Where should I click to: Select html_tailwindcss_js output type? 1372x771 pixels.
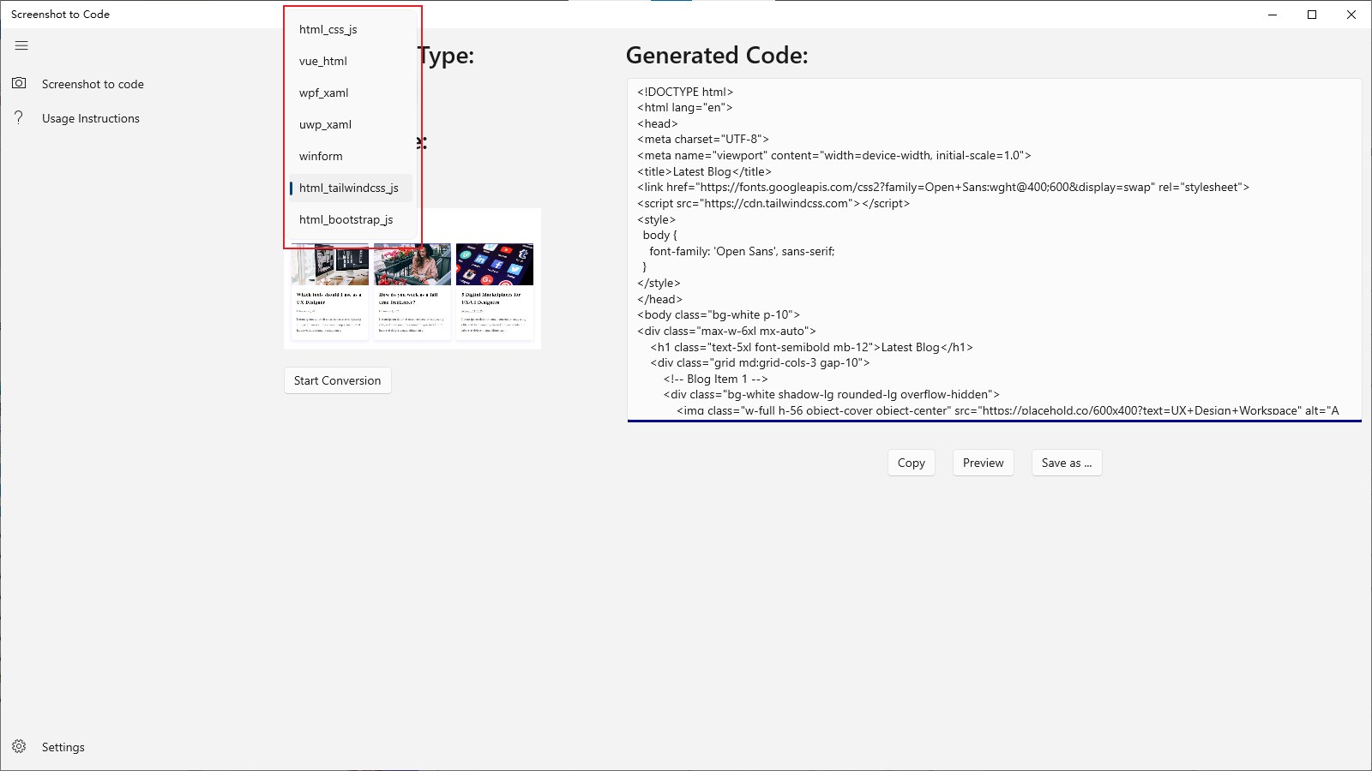click(x=349, y=188)
